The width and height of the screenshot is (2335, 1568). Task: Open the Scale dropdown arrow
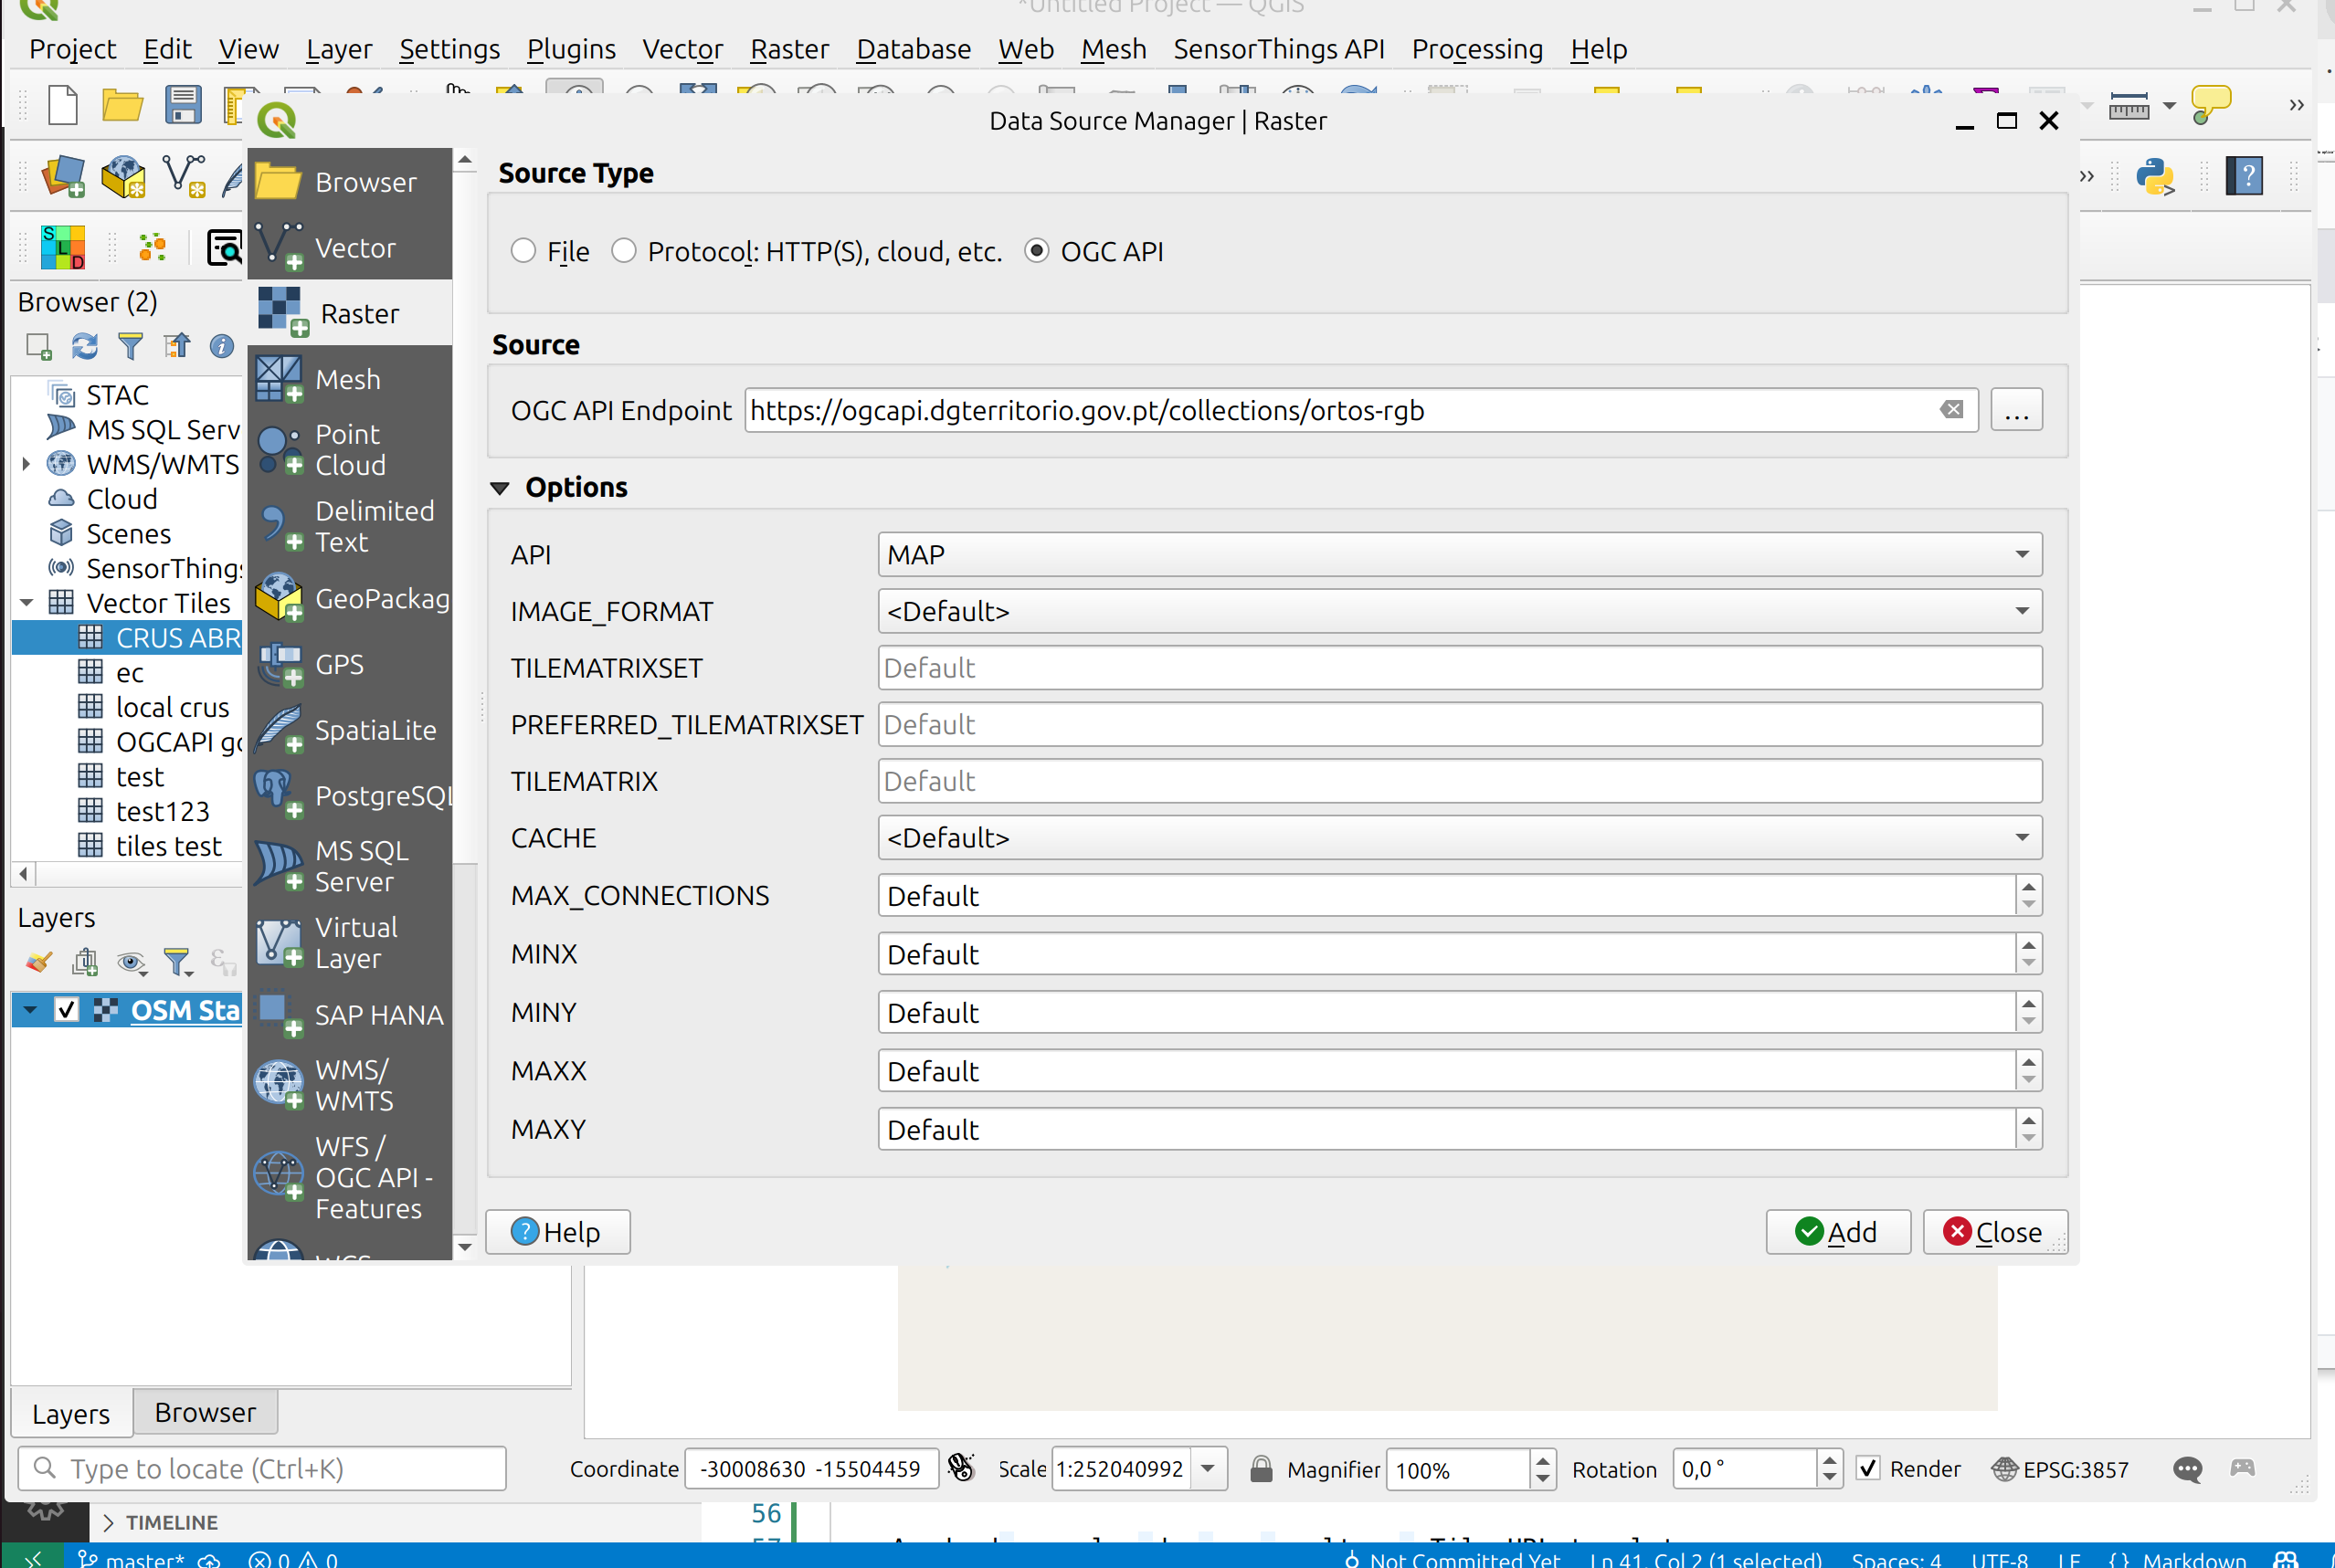pyautogui.click(x=1209, y=1469)
